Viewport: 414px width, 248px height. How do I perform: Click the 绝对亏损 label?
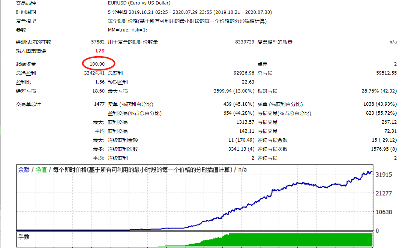coord(26,91)
